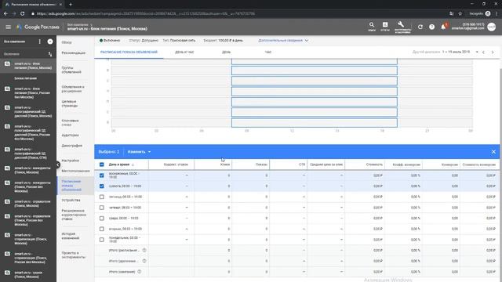Click help icon next to Итого кампания

coord(140,272)
